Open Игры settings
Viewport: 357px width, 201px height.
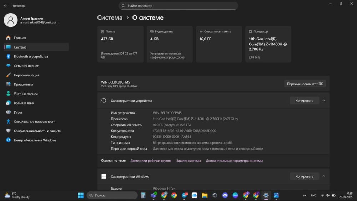[36, 112]
